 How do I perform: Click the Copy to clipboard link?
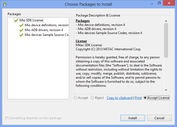[x=119, y=98]
